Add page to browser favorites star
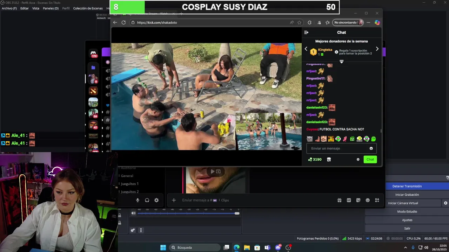 click(x=299, y=22)
